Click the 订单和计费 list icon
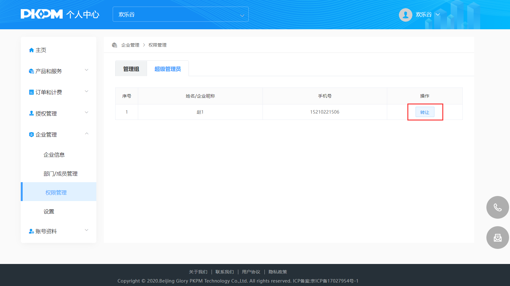Viewport: 510px width, 286px height. pos(31,92)
